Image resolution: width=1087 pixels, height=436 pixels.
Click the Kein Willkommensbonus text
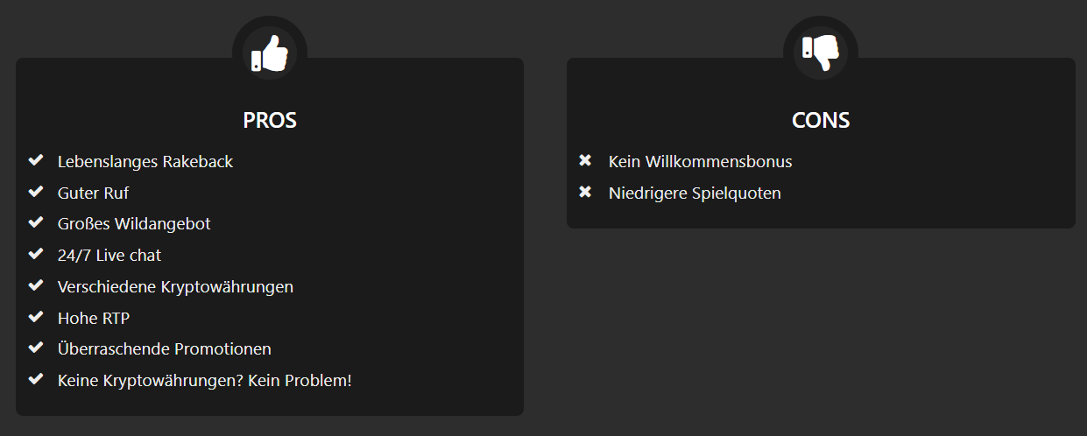click(x=701, y=162)
